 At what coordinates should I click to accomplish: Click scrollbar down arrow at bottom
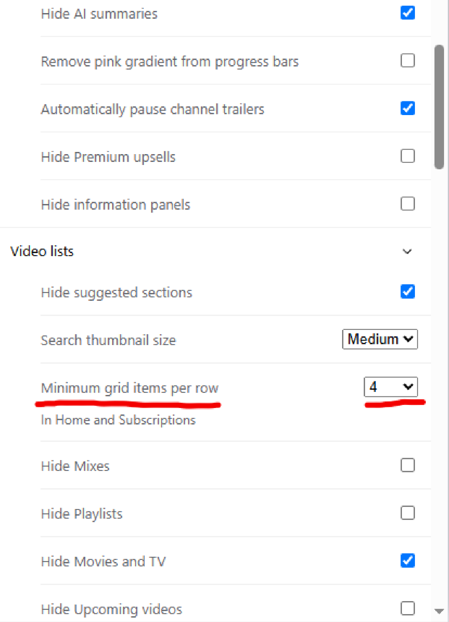439,611
